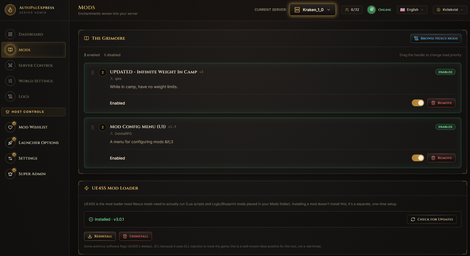Viewport: 470px width, 256px height.
Task: Open the Logs scroll icon
Action: click(10, 96)
